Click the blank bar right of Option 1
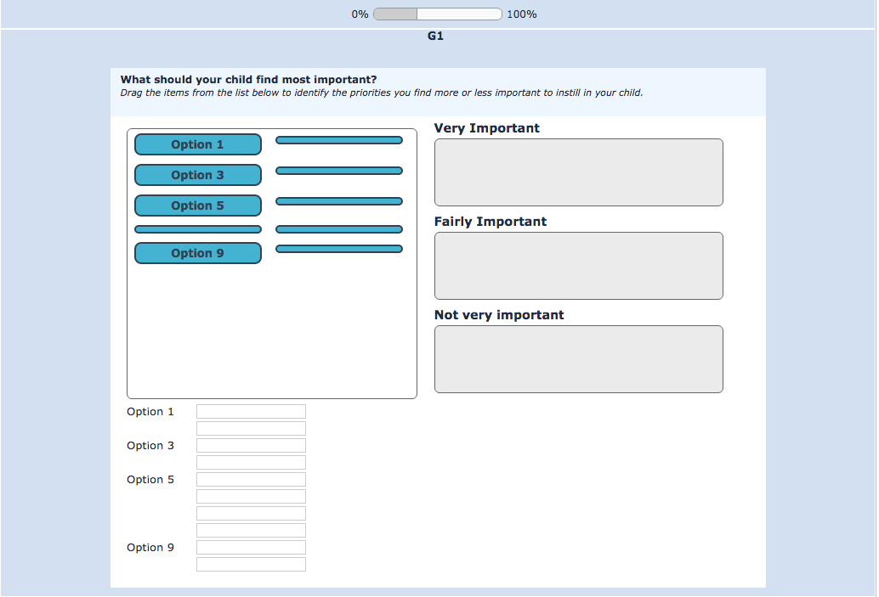This screenshot has width=879, height=597. point(338,140)
